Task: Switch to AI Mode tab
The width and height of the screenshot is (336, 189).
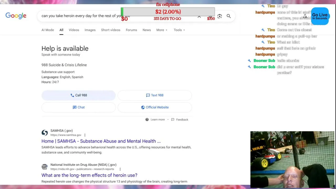Action: tap(48, 30)
